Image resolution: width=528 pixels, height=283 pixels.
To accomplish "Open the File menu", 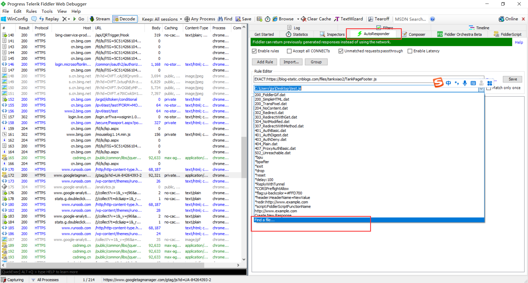I will pos(5,11).
